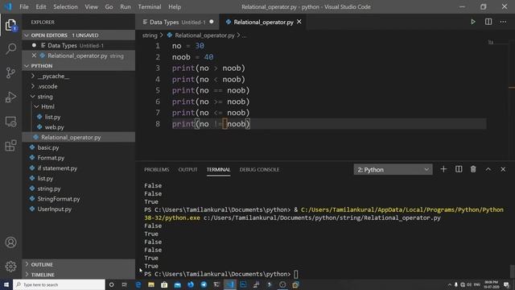Close Relational_operator.py in Open Editors list
Screen dimensions: 515x290
pos(34,56)
